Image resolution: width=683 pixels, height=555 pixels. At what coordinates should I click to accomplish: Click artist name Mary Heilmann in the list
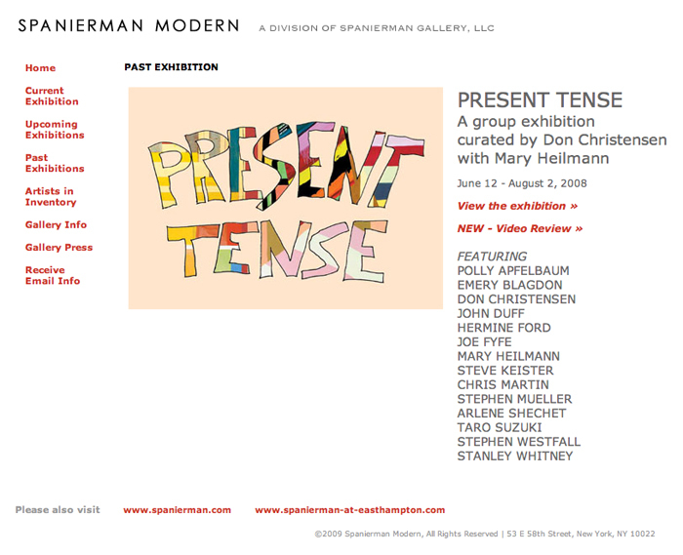(507, 357)
